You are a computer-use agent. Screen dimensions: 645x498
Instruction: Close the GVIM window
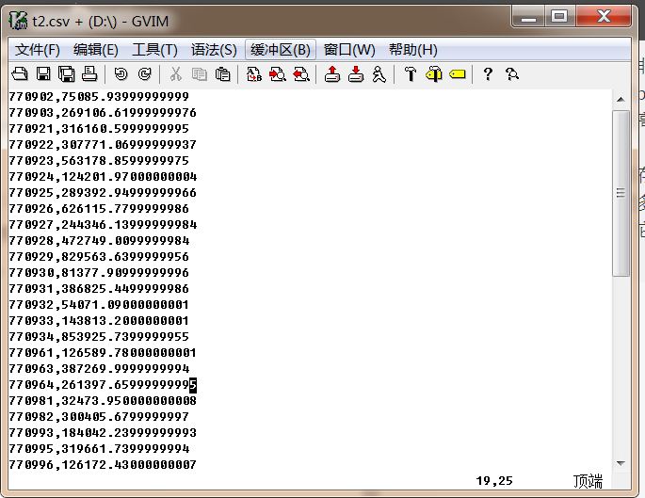pyautogui.click(x=603, y=17)
